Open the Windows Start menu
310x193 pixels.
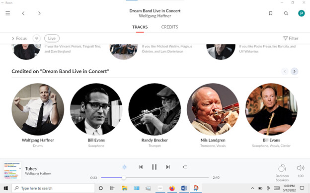tap(5, 188)
